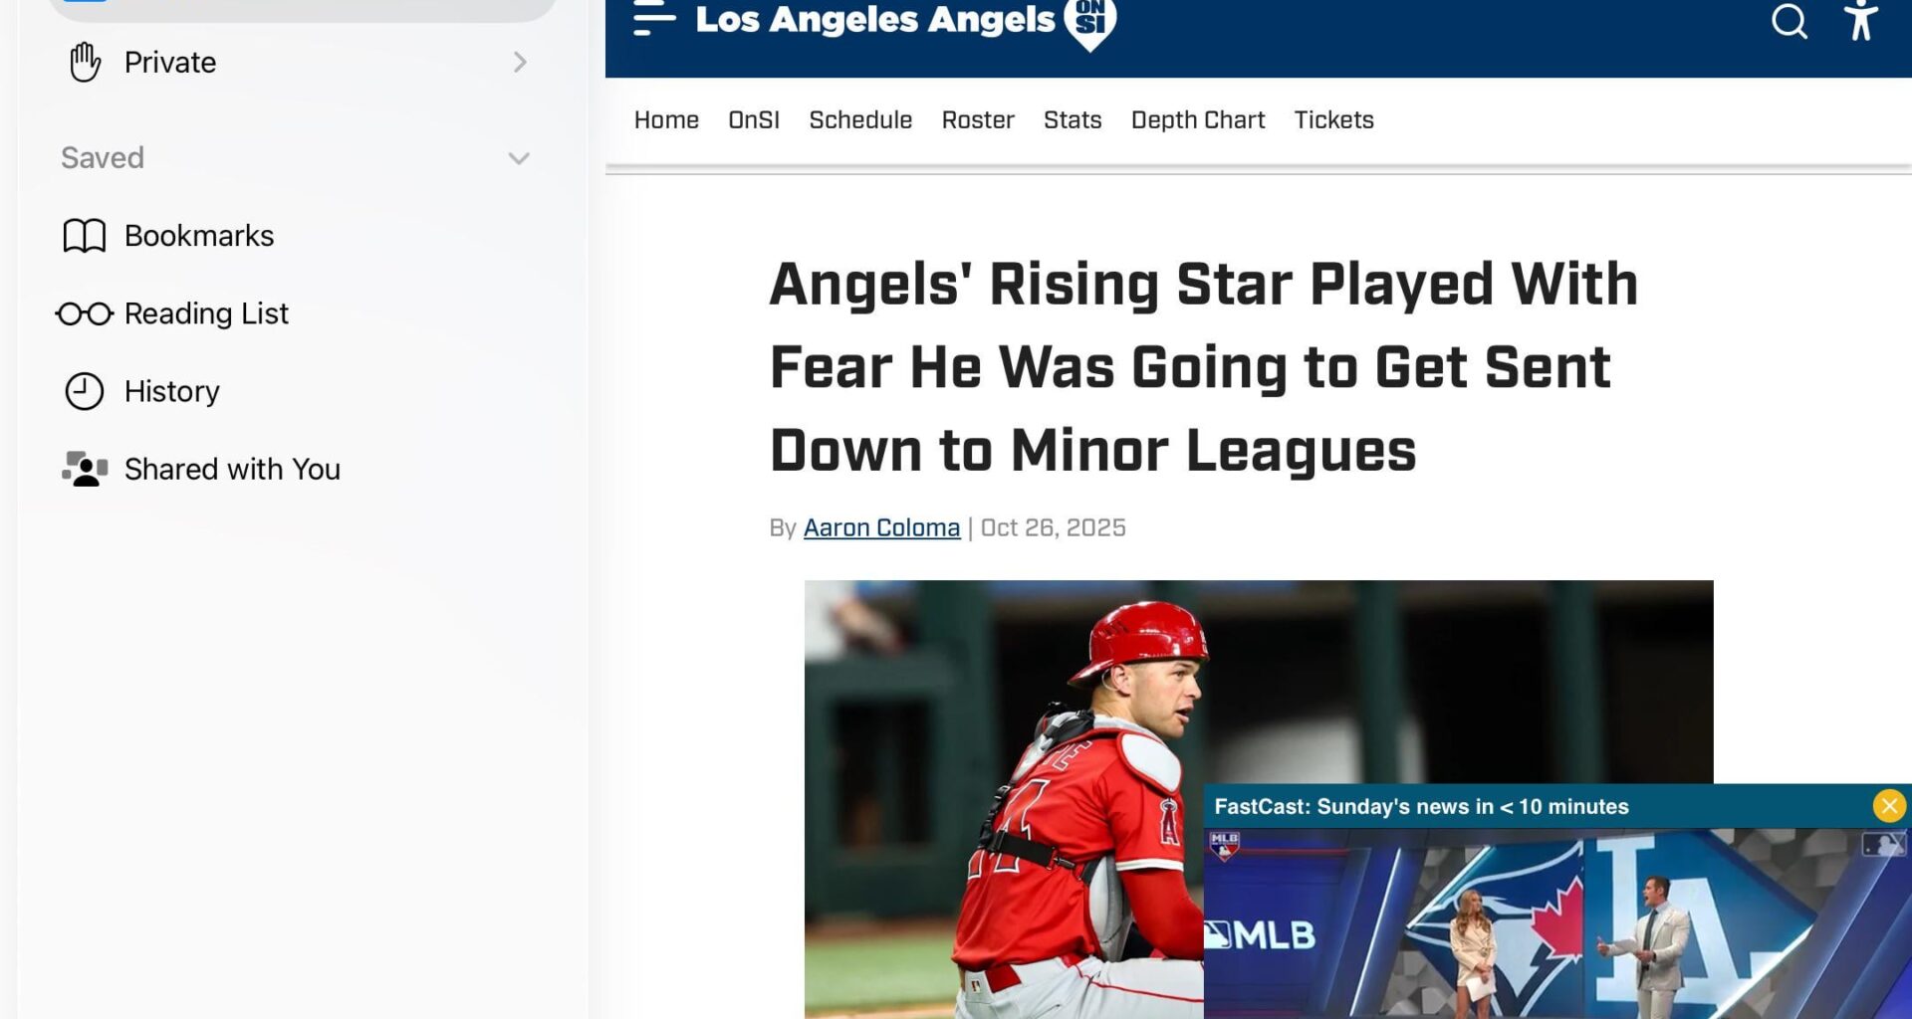Open author Aaron Coloma's link
Image resolution: width=1912 pixels, height=1019 pixels.
881,527
